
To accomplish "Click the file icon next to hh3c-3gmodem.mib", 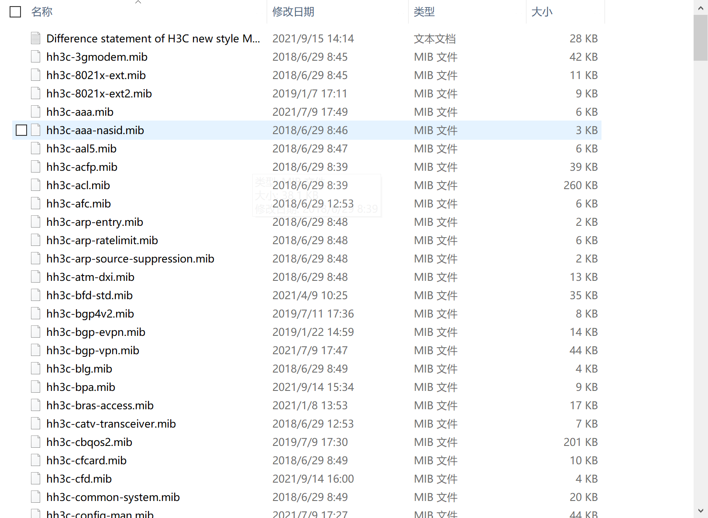I will coord(36,57).
